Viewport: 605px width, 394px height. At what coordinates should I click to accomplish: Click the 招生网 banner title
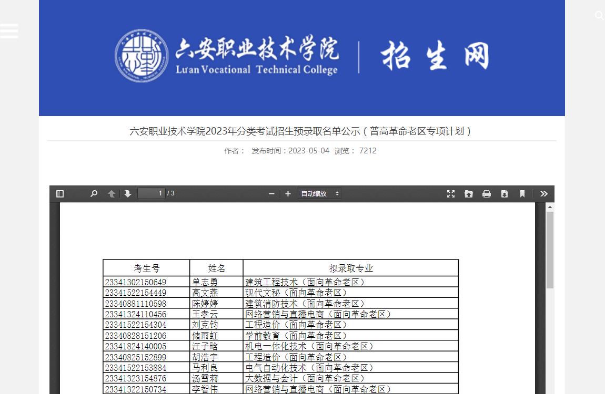click(435, 56)
